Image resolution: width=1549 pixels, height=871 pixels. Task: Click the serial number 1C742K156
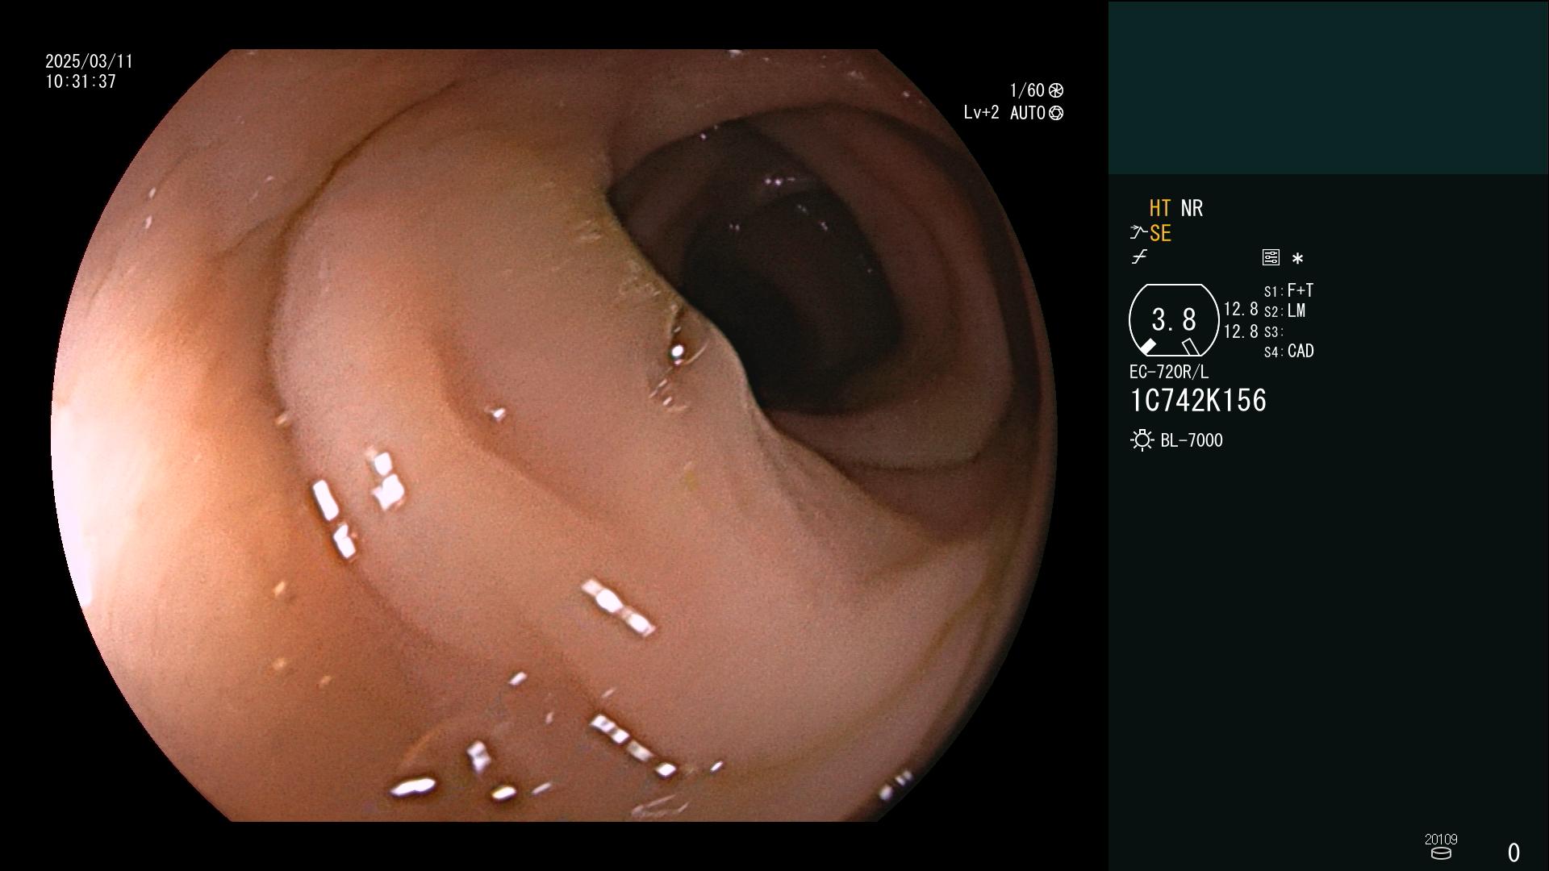[1198, 401]
